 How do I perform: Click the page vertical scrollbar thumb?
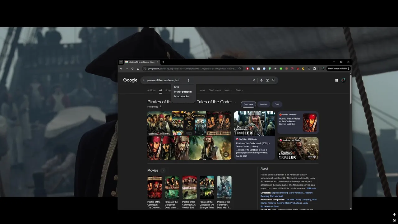click(x=351, y=89)
